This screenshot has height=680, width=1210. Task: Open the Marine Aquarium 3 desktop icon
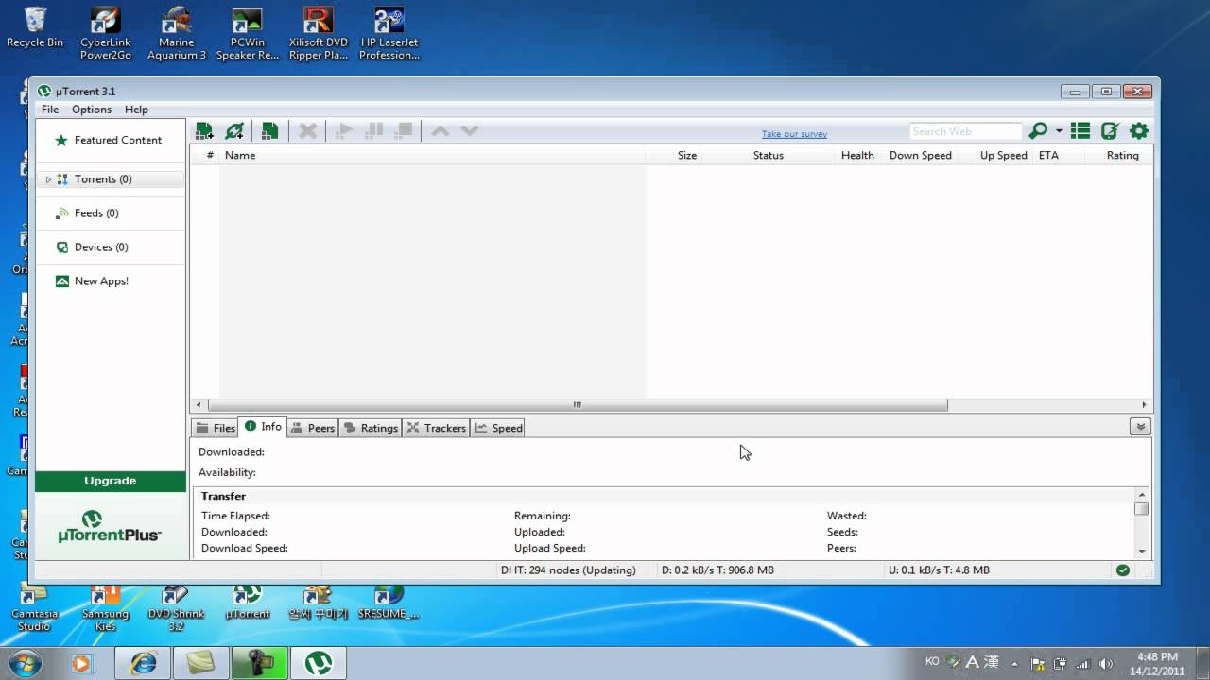(176, 33)
